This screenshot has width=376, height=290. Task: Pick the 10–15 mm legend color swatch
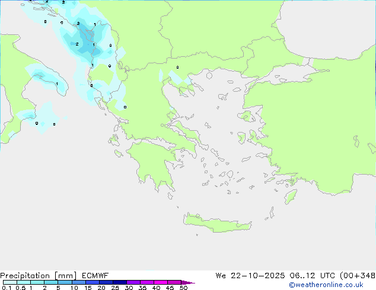79,282
